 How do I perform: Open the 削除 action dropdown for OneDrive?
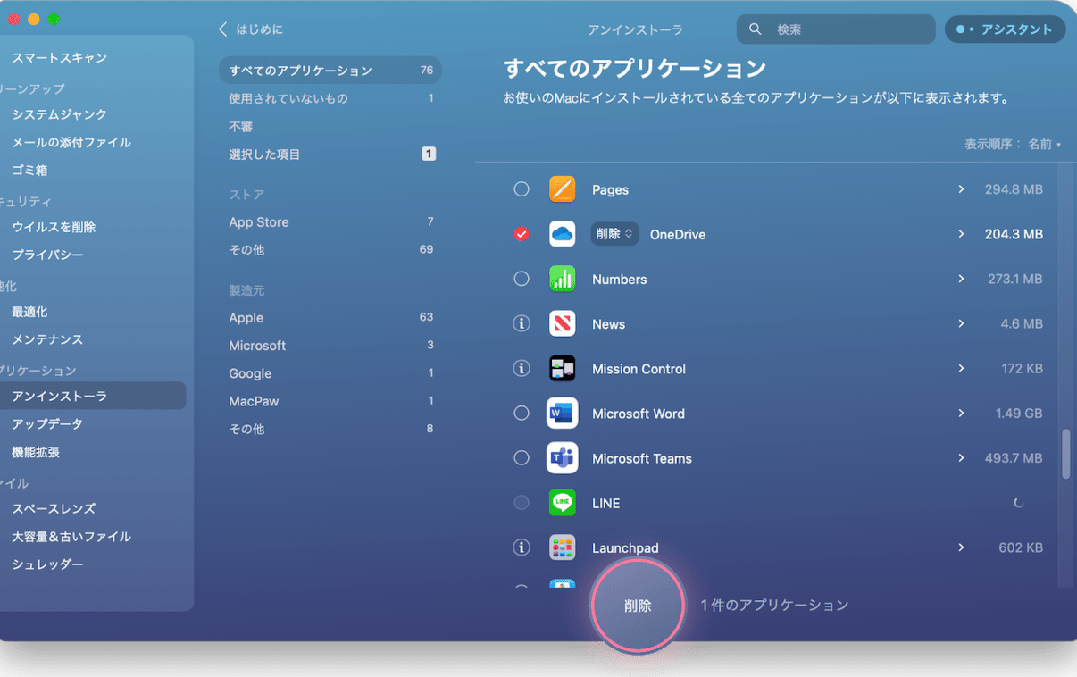click(x=614, y=234)
